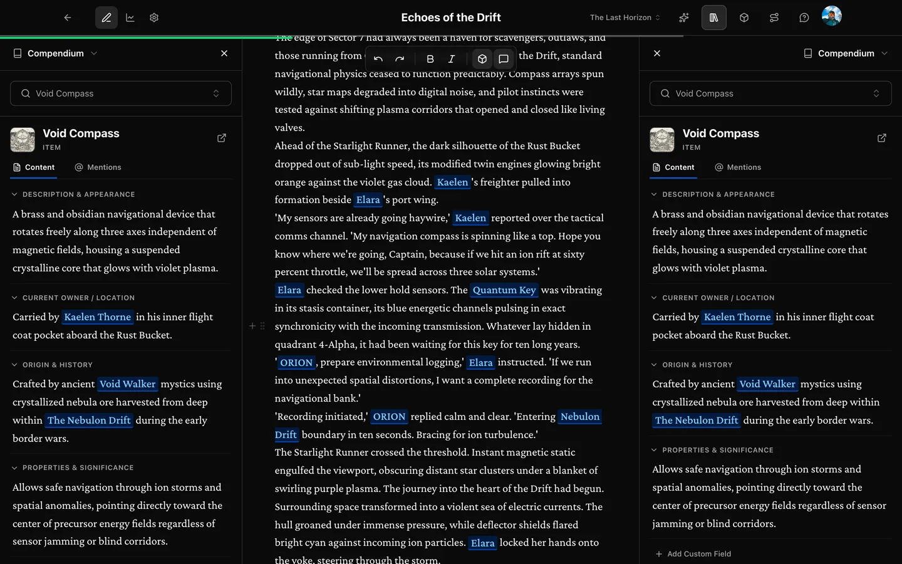Open The Nebulon Drift link in right panel
This screenshot has height=564, width=902.
point(697,420)
